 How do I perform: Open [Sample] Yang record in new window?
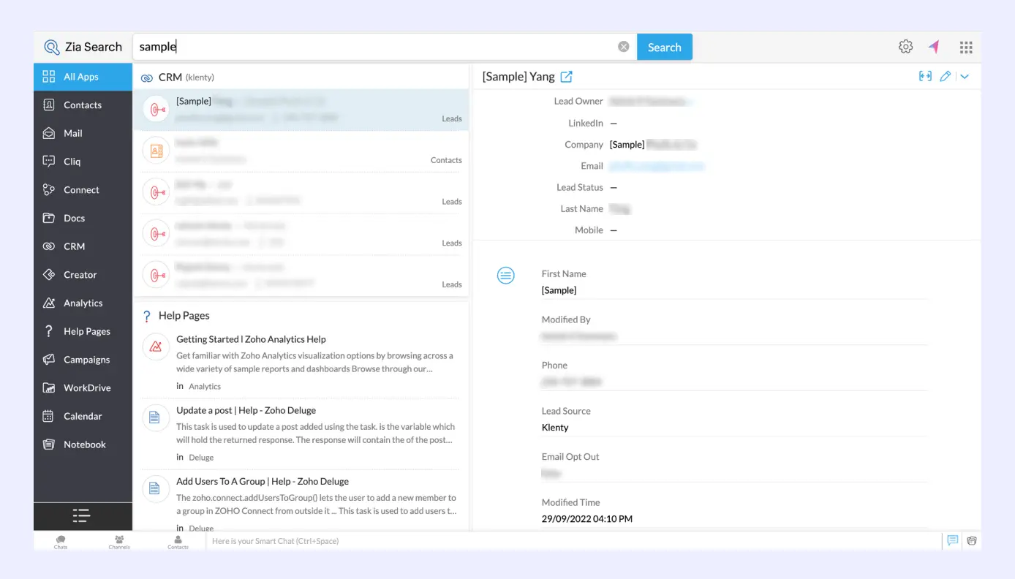coord(566,77)
